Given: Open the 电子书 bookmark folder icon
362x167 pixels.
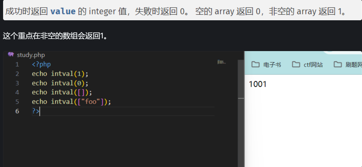Looking at the screenshot, I should [x=255, y=64].
